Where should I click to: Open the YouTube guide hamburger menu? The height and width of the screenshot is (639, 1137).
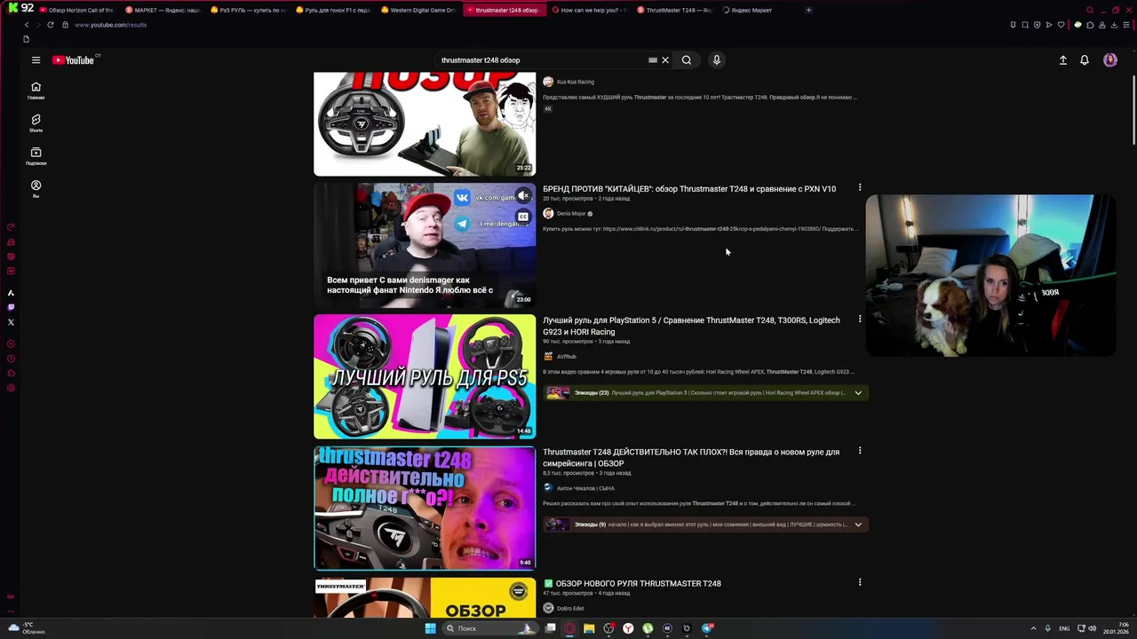[x=36, y=60]
